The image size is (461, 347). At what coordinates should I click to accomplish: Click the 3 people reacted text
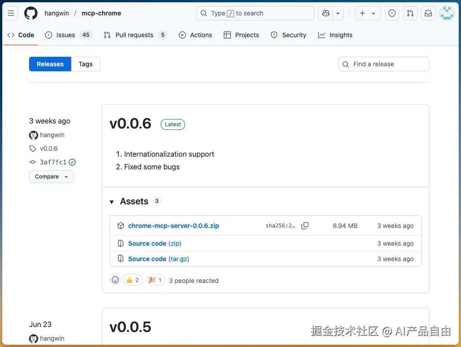[x=194, y=281]
